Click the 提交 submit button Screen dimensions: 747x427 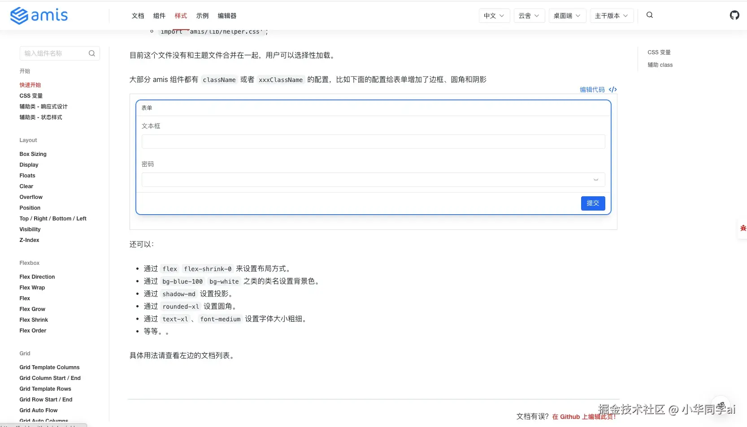point(593,203)
